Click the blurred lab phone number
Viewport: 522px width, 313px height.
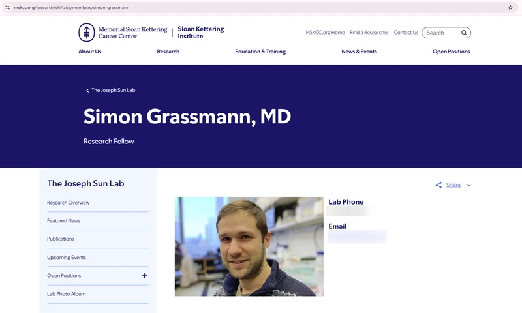point(349,211)
